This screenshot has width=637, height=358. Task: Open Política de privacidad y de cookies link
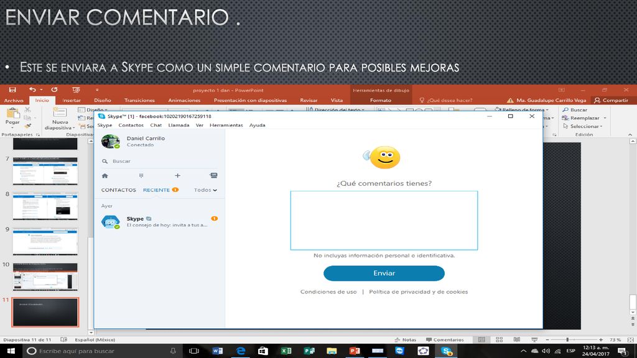pyautogui.click(x=419, y=292)
